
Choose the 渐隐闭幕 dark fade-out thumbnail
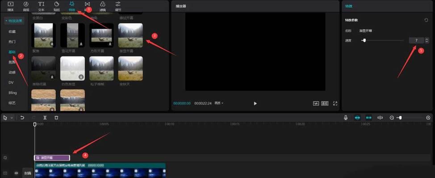44,69
